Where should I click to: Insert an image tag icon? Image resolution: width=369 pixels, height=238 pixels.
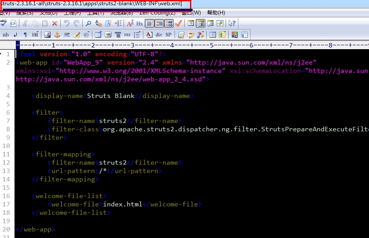(47, 35)
